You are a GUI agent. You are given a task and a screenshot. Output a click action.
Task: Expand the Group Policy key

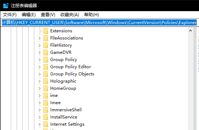click(x=40, y=60)
